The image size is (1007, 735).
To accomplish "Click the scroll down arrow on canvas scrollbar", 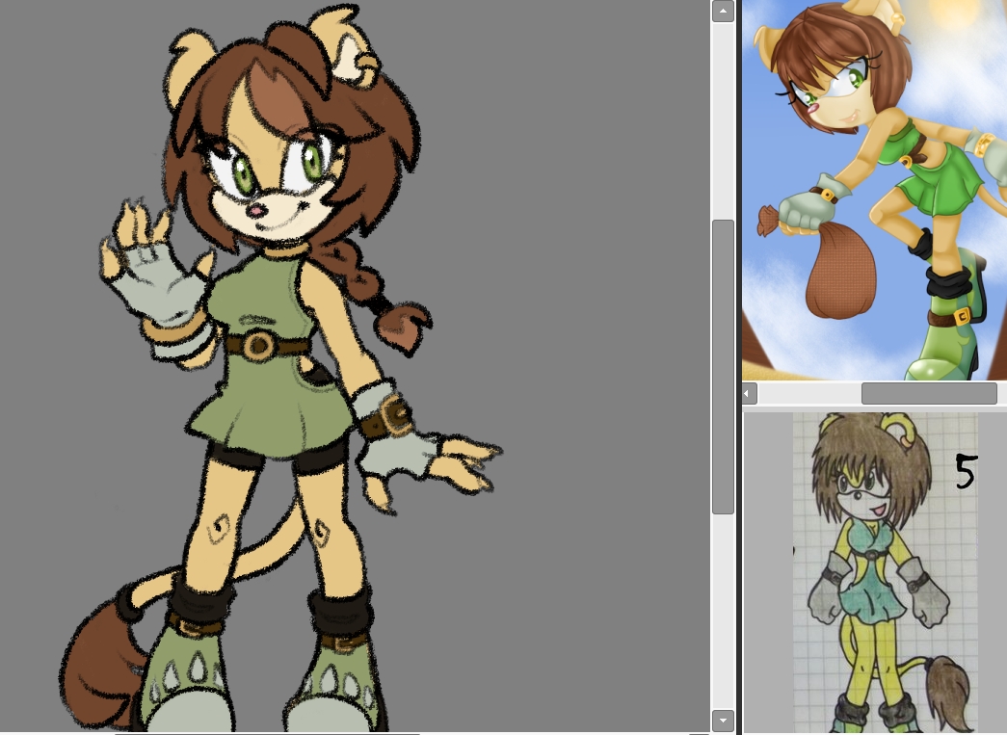I will 723,721.
